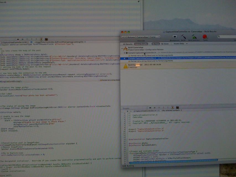Open the CaptureViewController.m:84 file popup in the left window

(x=15, y=42)
